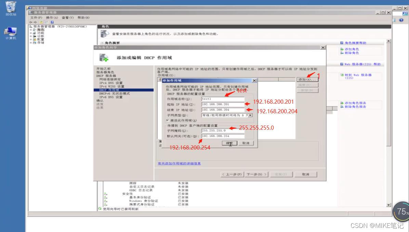Click the Forward arrow in Server Manager toolbar

[35, 22]
